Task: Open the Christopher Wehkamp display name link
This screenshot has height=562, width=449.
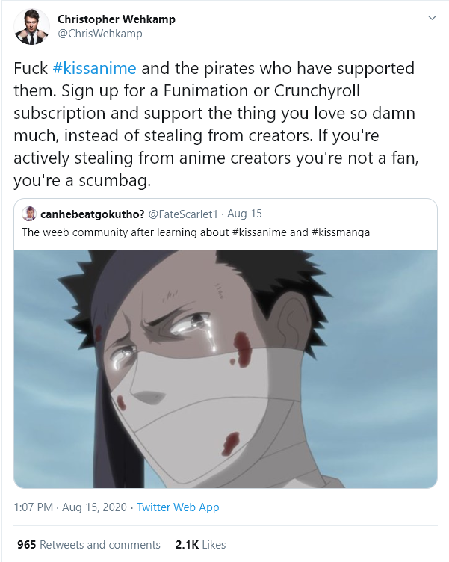Action: (117, 19)
